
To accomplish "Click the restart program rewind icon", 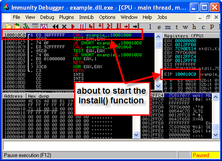I will [x=55, y=26].
